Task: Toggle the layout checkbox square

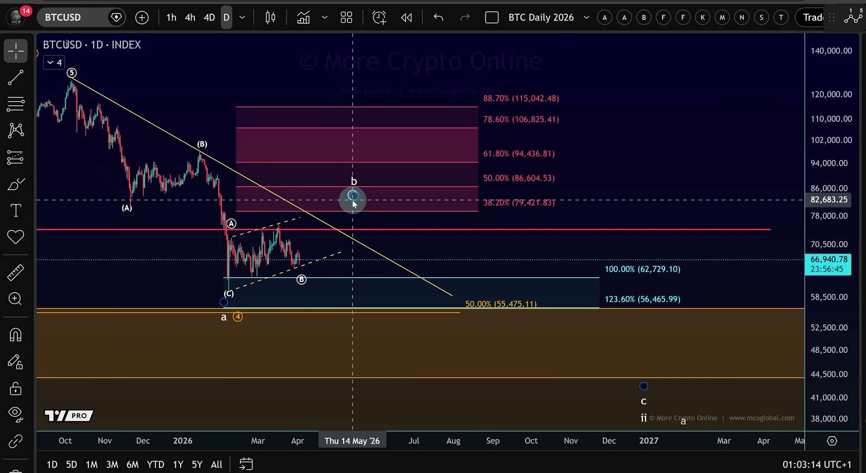Action: [x=492, y=17]
